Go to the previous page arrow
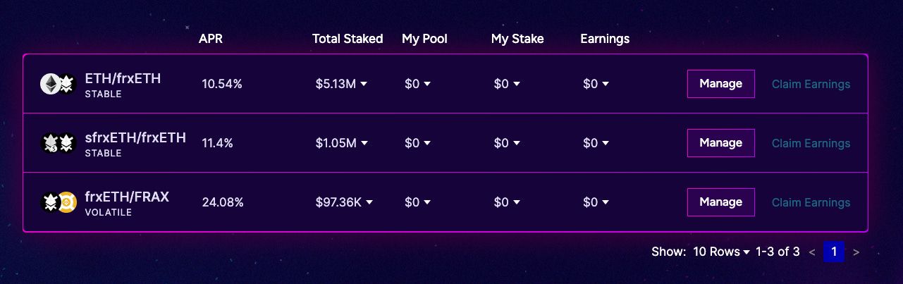 [812, 252]
